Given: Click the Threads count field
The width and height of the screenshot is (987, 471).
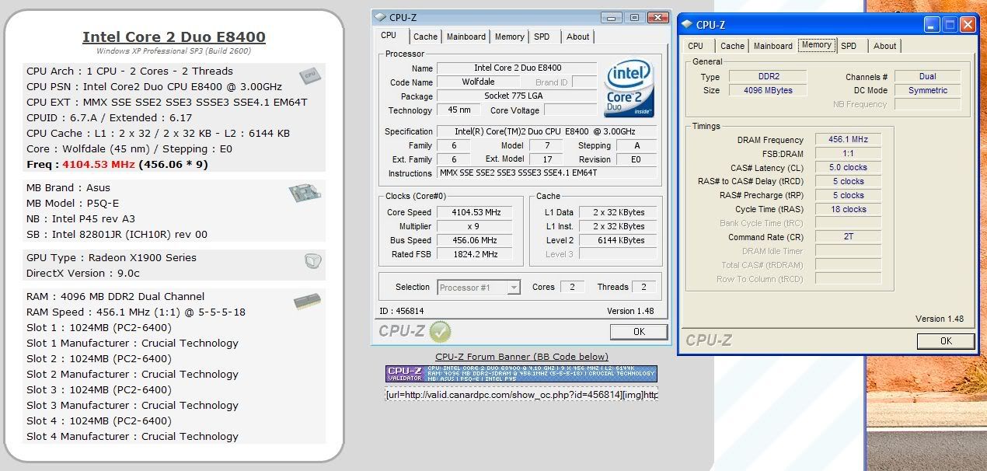Looking at the screenshot, I should pos(643,287).
